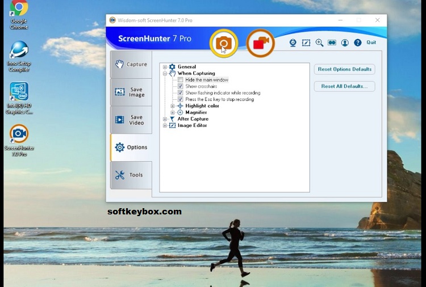426x287 pixels.
Task: Select the Magnifier label in the tree
Action: pyautogui.click(x=196, y=112)
